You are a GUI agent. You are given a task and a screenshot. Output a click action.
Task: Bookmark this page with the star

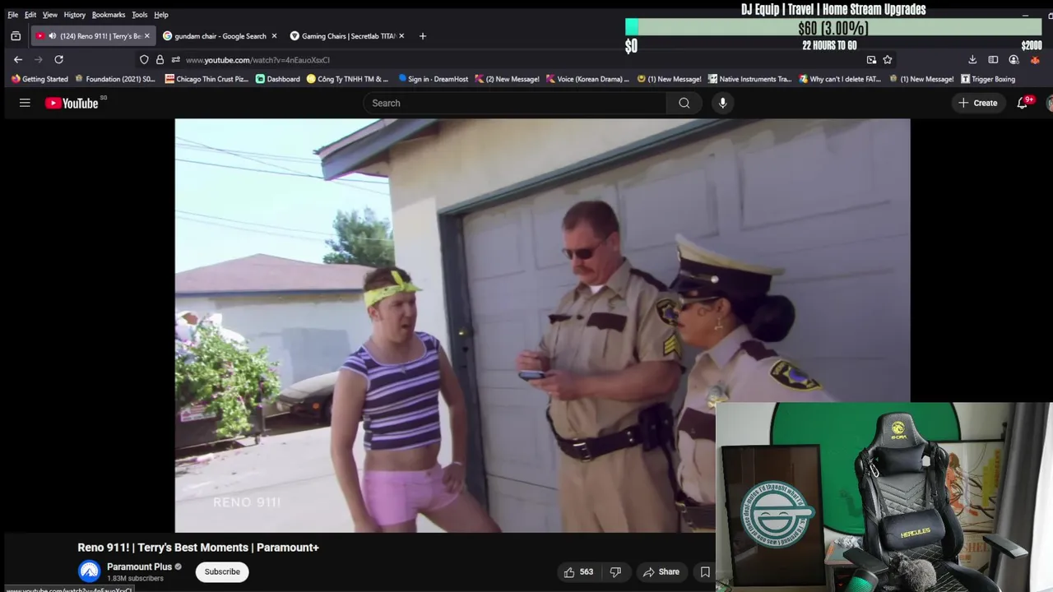[x=888, y=59]
